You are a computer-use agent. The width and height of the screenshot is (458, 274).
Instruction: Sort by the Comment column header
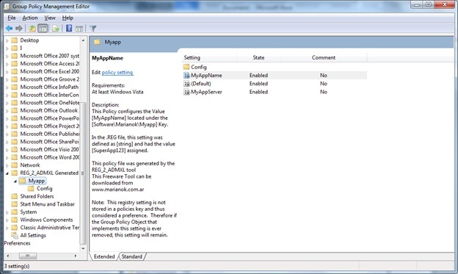[324, 57]
